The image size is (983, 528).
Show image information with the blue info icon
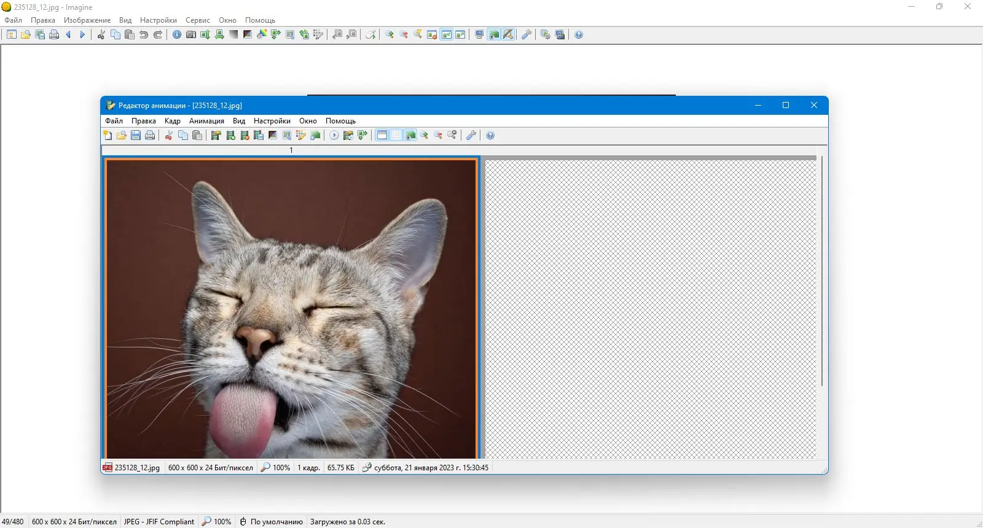(x=177, y=34)
